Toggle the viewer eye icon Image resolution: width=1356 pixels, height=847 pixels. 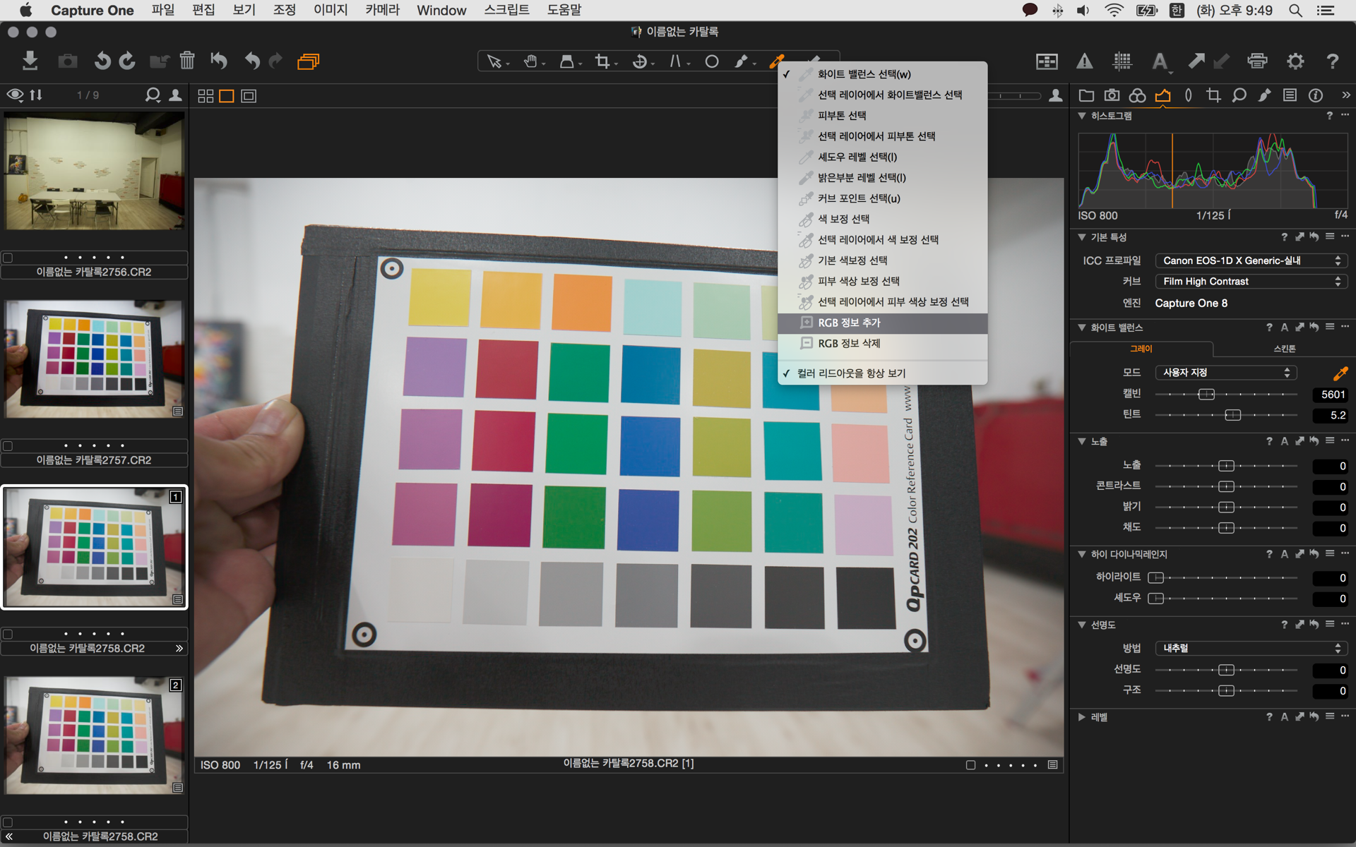[x=15, y=95]
